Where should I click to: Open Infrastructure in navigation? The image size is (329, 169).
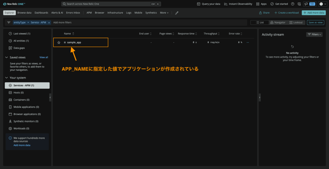115,13
